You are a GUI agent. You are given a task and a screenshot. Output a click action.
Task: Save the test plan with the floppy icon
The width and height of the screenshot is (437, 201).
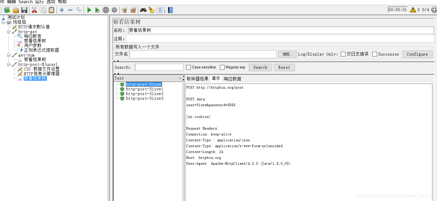click(x=24, y=10)
